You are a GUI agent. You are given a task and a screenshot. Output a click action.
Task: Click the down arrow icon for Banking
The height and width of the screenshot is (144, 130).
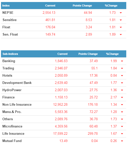tap(122, 61)
